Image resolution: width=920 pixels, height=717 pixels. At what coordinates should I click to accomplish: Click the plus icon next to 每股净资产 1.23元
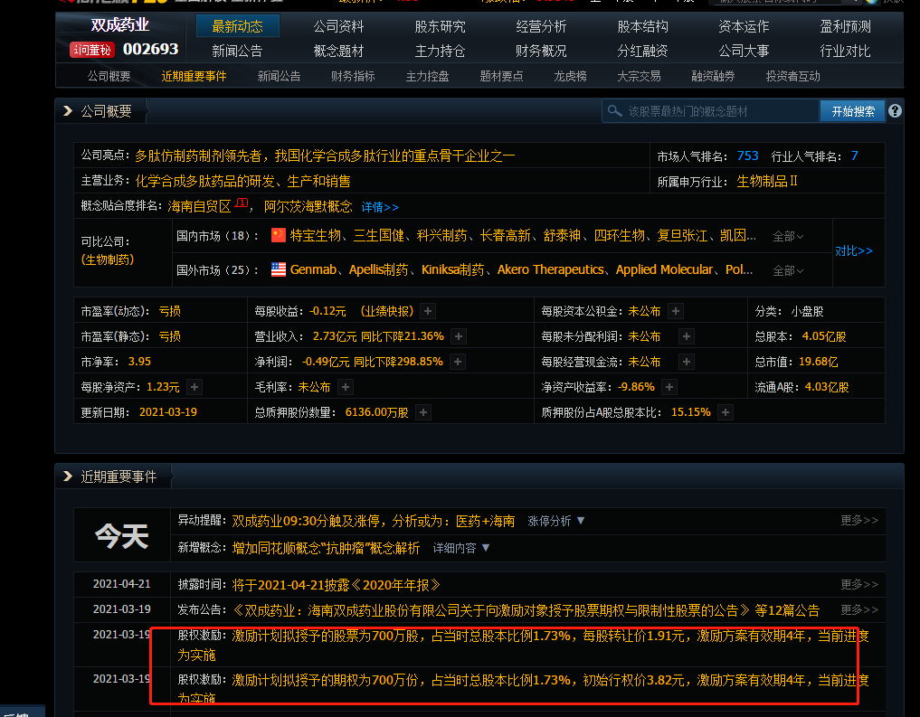pos(194,387)
